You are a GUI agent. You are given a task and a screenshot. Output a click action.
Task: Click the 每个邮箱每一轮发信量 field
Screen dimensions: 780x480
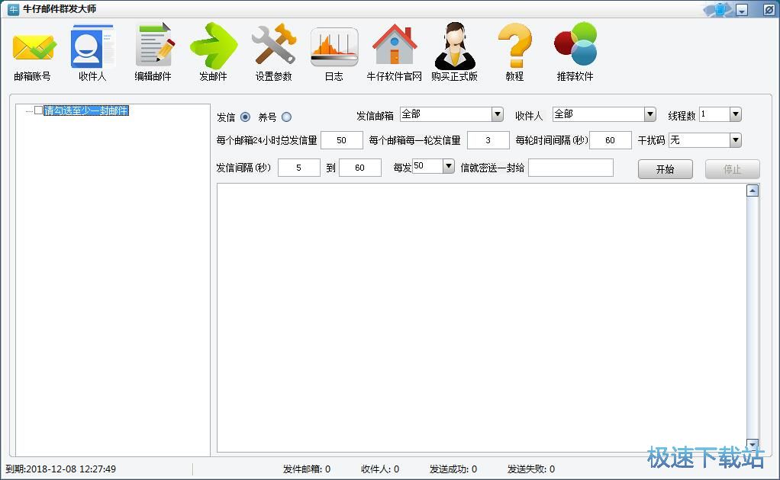click(488, 140)
